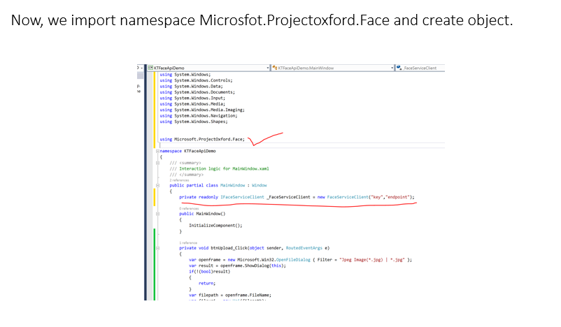The width and height of the screenshot is (561, 327).
Task: Click the blank line below using Face statement
Action: [x=280, y=145]
